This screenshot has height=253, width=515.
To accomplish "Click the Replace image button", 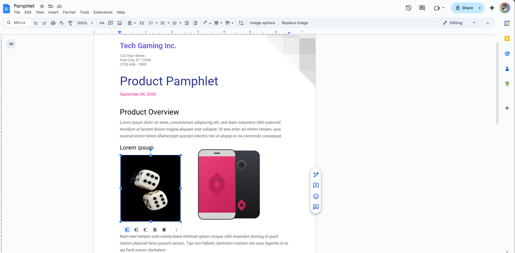I will 295,23.
